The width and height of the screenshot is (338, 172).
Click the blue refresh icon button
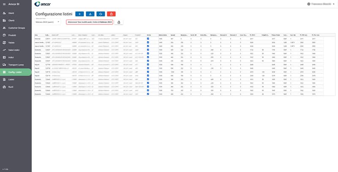pyautogui.click(x=100, y=14)
